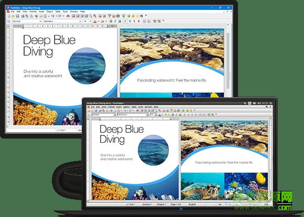304x217 pixels.
Task: Click font color A icon, Windows TextMaker
Action: [95, 21]
